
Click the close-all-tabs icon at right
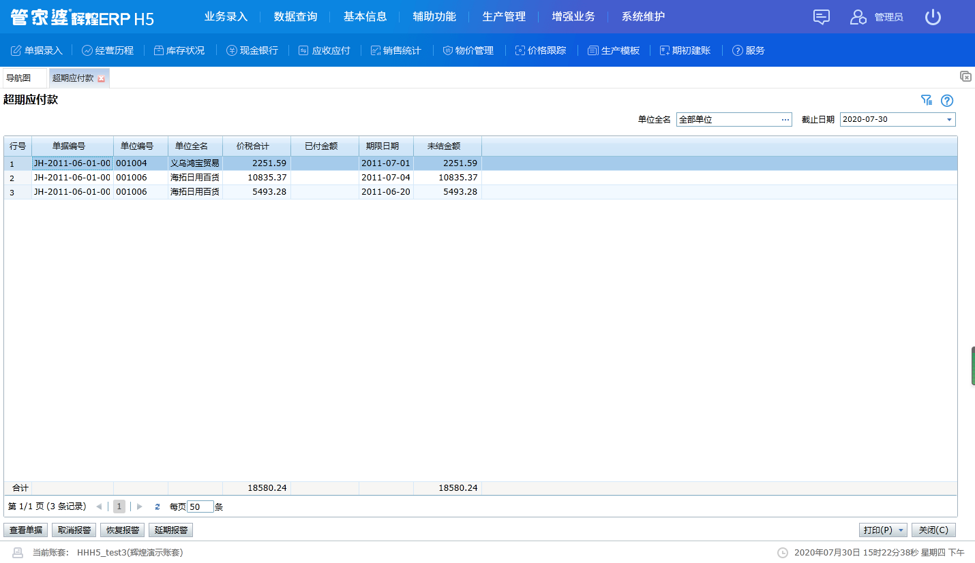click(x=965, y=76)
